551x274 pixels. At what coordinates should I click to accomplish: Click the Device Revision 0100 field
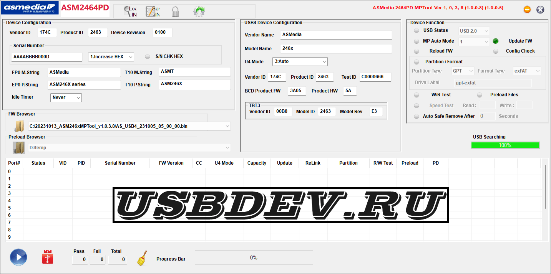[x=163, y=33]
